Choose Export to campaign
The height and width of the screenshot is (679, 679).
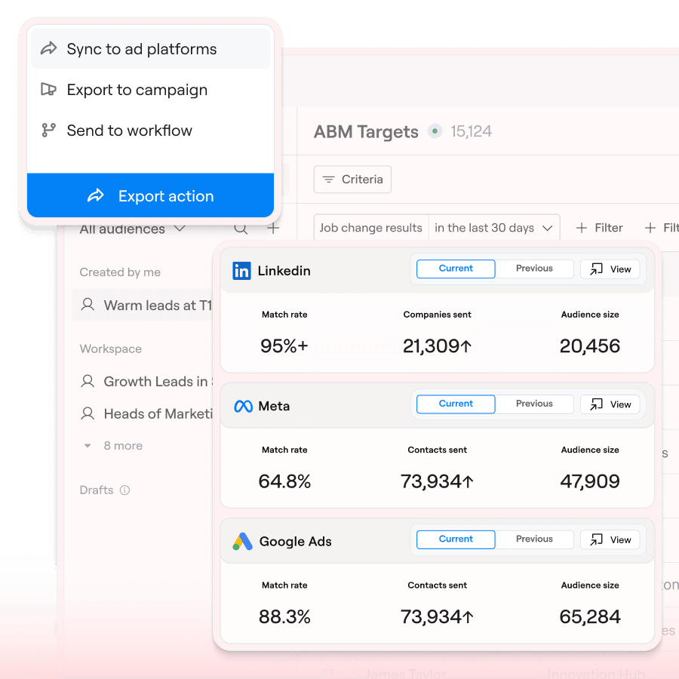pos(151,90)
